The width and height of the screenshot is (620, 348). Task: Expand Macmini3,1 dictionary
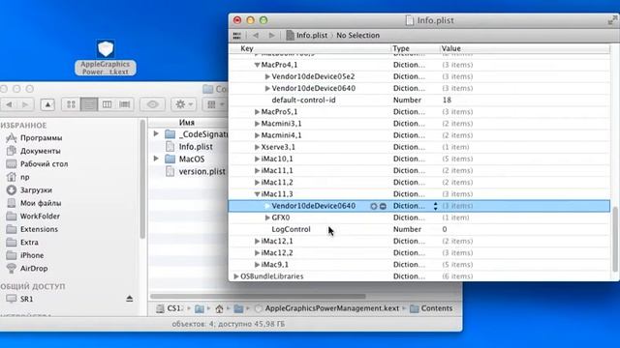(257, 124)
